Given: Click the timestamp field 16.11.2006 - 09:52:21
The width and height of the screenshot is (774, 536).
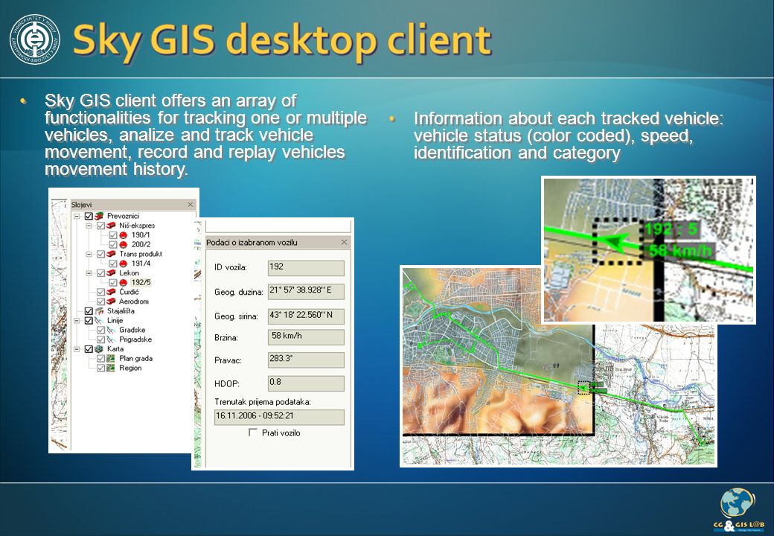Looking at the screenshot, I should click(x=279, y=417).
